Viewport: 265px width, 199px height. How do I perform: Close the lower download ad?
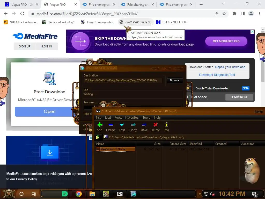[x=91, y=138]
